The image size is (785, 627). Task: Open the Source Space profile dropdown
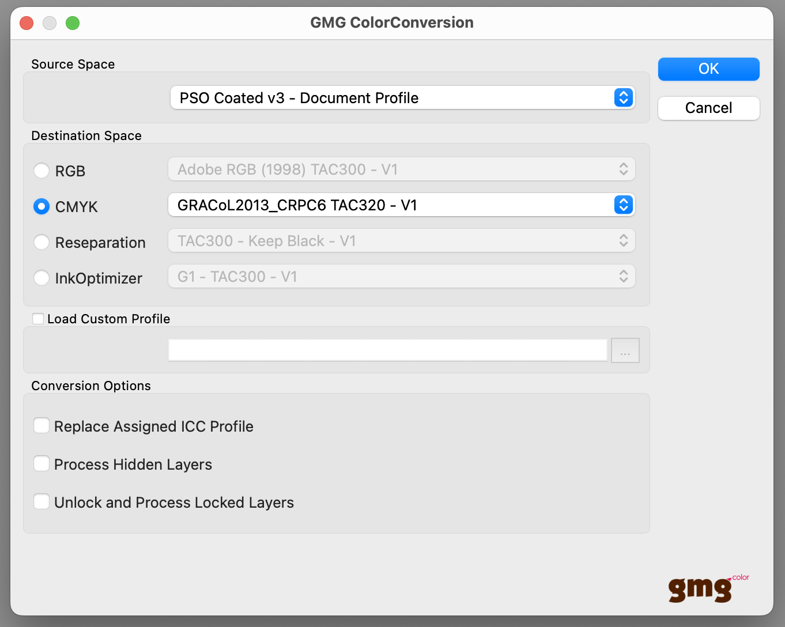tap(402, 97)
